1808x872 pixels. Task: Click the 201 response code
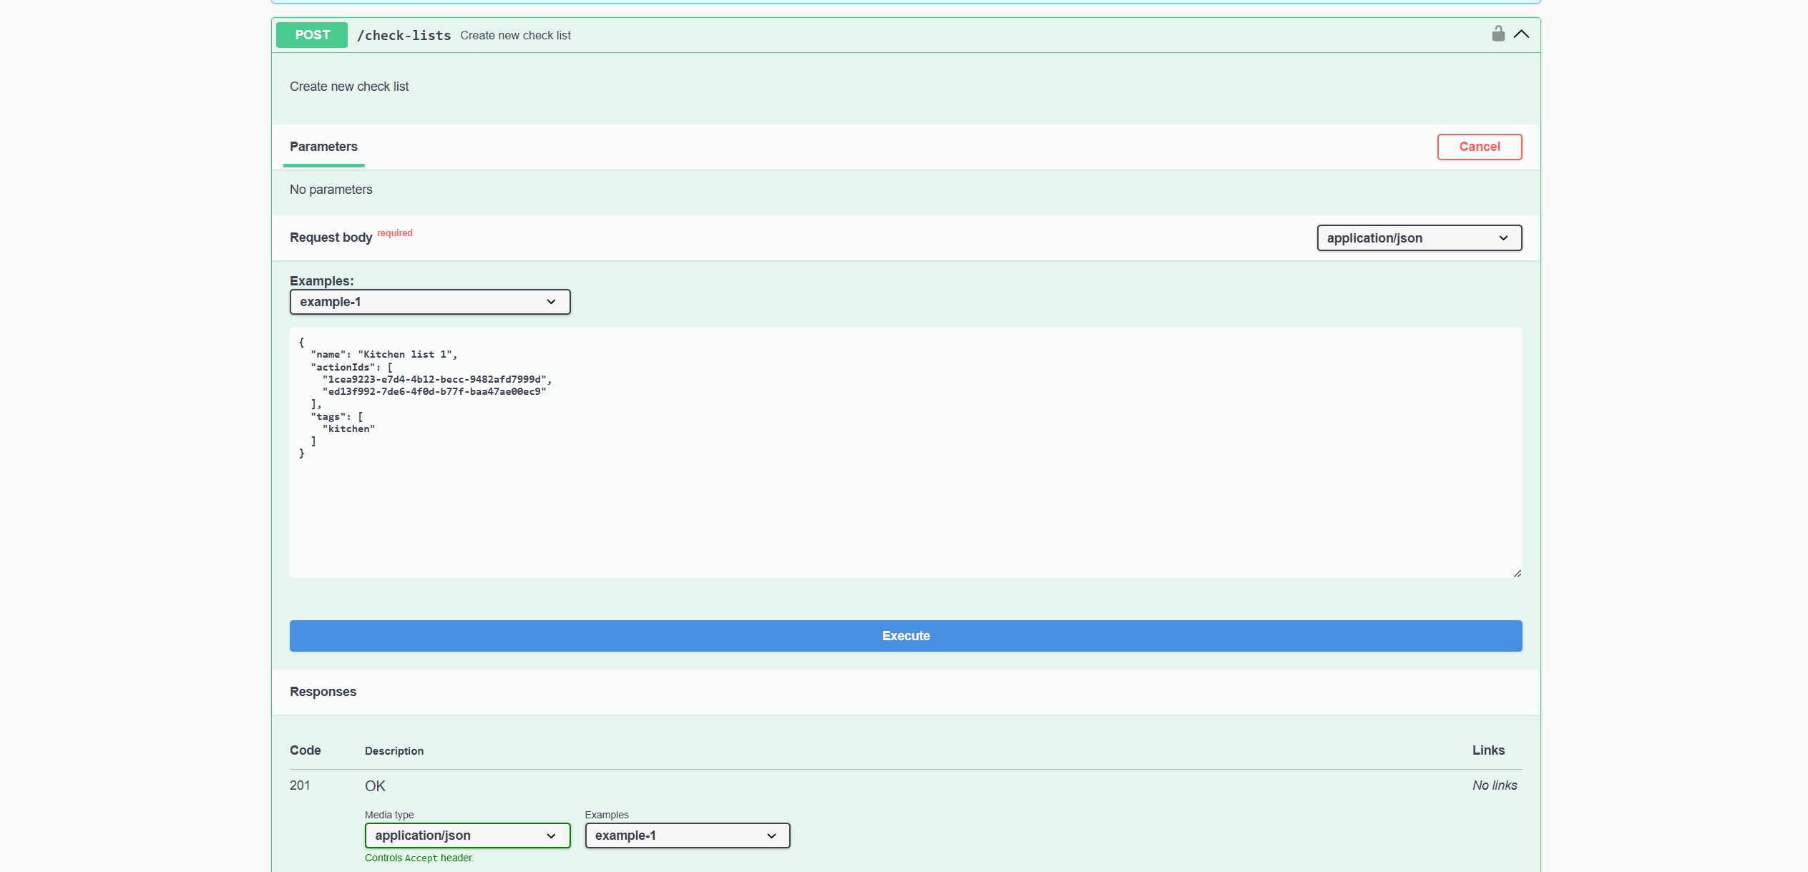pos(300,785)
